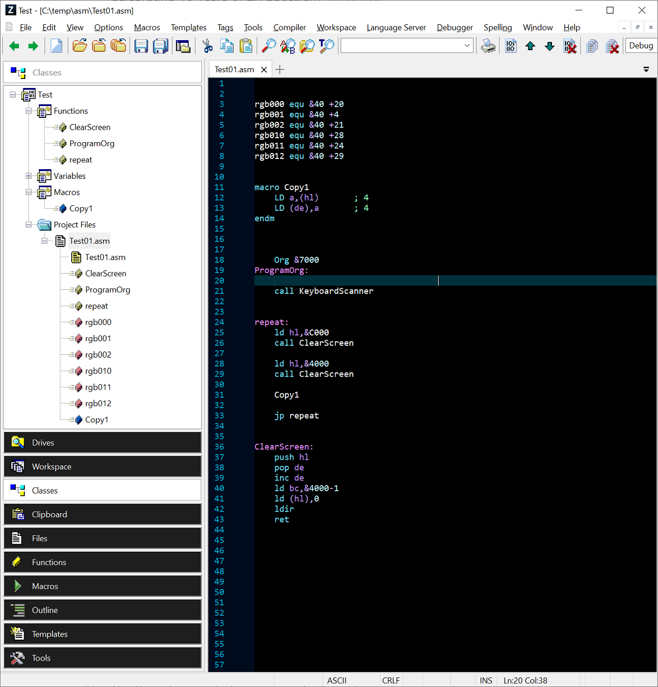Click the 'call KeyboardScanner' code line
The image size is (658, 687).
point(324,291)
